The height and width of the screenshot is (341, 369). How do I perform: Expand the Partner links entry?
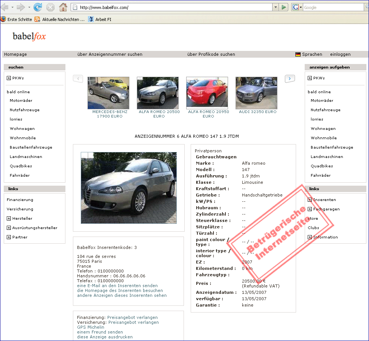pos(9,237)
